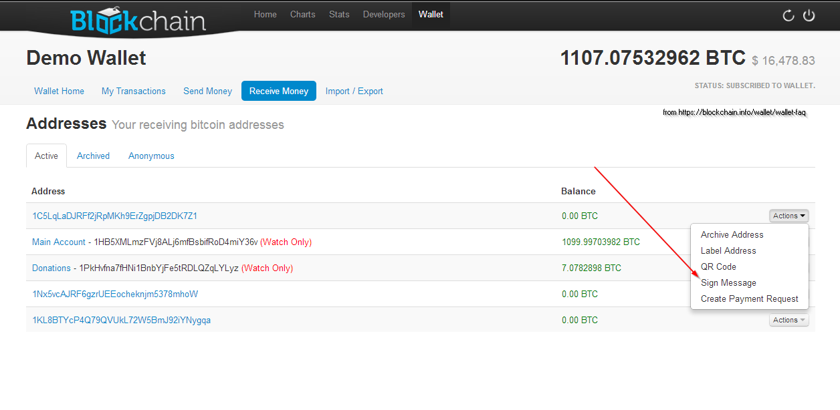The height and width of the screenshot is (410, 840).
Task: Go to Charts in the top navigation
Action: [x=303, y=14]
